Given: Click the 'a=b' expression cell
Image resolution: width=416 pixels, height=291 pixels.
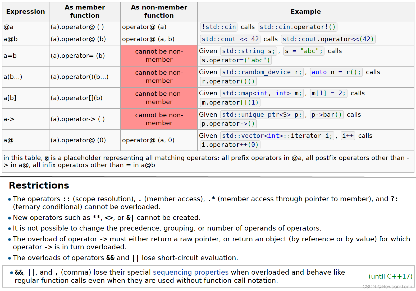Looking at the screenshot, I should pos(26,56).
